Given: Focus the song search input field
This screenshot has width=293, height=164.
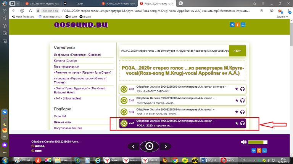Looking at the screenshot, I should (x=174, y=50).
